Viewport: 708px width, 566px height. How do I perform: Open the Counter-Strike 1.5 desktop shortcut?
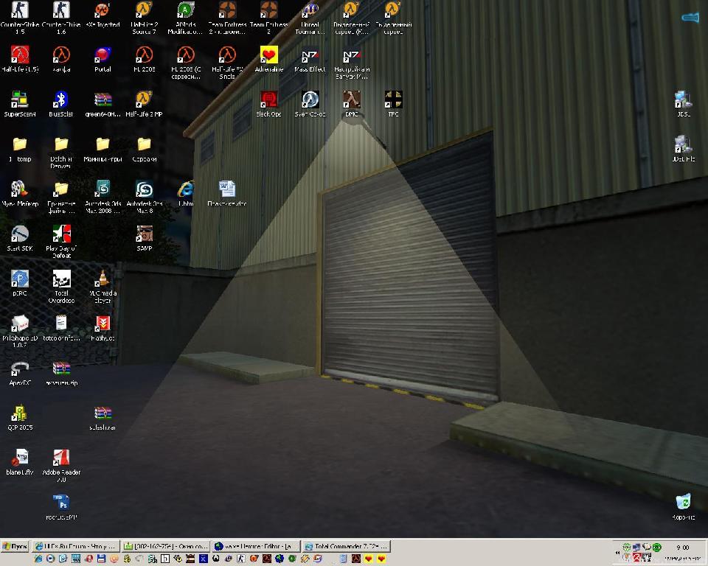pos(19,17)
